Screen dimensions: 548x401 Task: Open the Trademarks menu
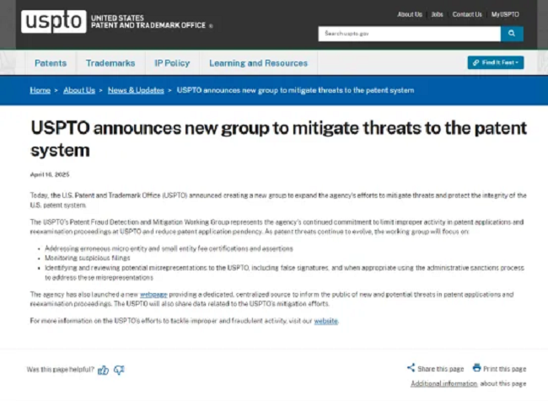(x=110, y=63)
